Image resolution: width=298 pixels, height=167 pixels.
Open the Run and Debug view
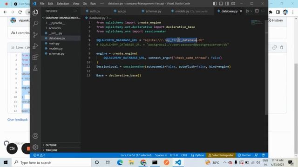[x=35, y=46]
